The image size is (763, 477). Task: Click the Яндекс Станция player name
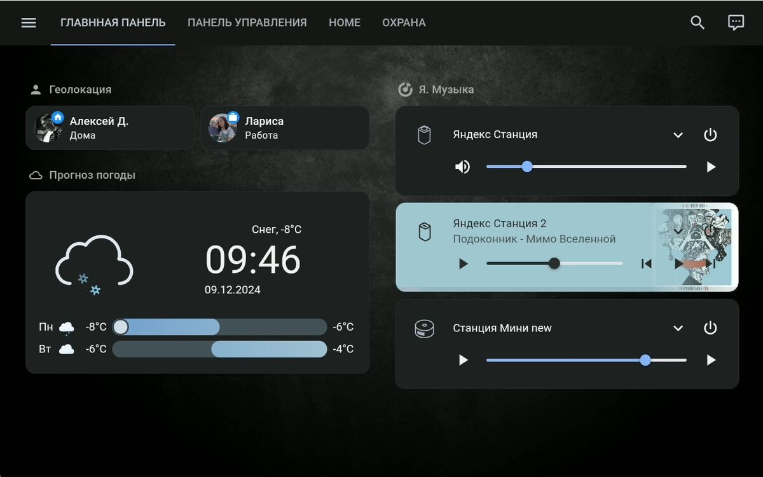click(495, 135)
